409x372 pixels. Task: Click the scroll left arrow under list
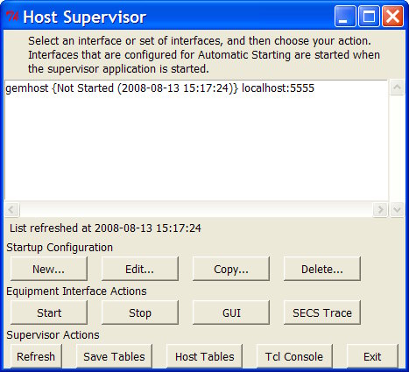12,209
